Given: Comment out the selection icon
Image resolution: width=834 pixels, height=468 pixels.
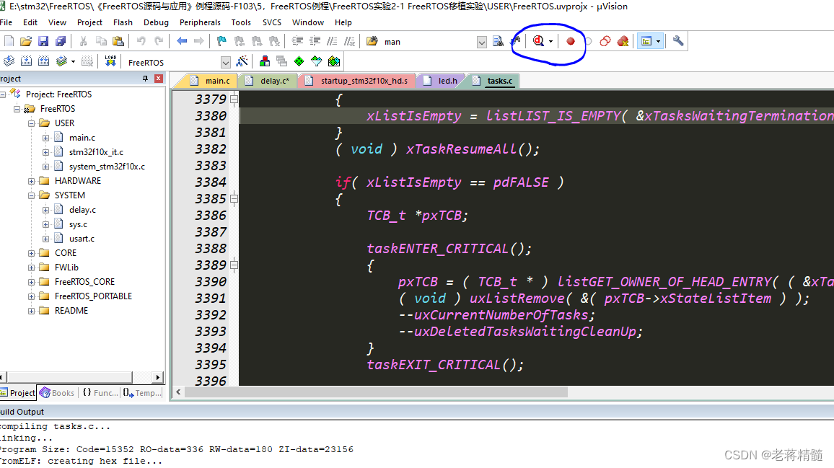Looking at the screenshot, I should click(x=332, y=41).
